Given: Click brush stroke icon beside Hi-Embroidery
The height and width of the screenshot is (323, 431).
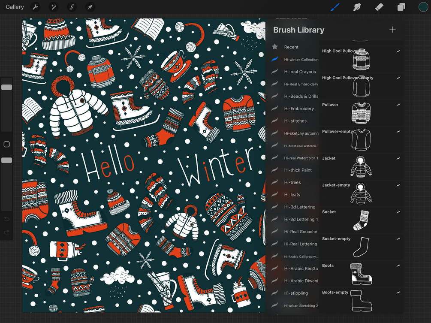Looking at the screenshot, I should (x=274, y=108).
